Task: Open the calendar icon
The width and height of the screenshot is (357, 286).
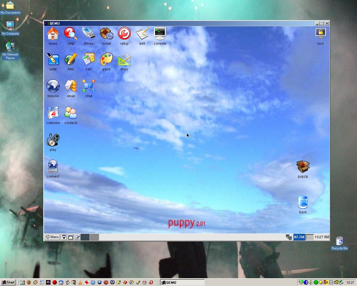Action: (x=53, y=115)
